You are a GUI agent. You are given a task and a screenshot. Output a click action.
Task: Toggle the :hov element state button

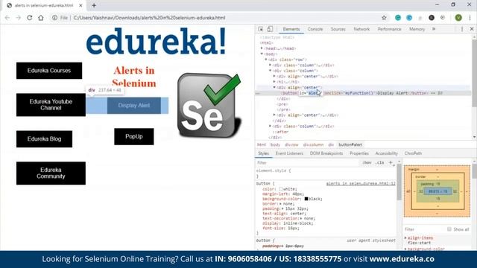[x=367, y=162]
